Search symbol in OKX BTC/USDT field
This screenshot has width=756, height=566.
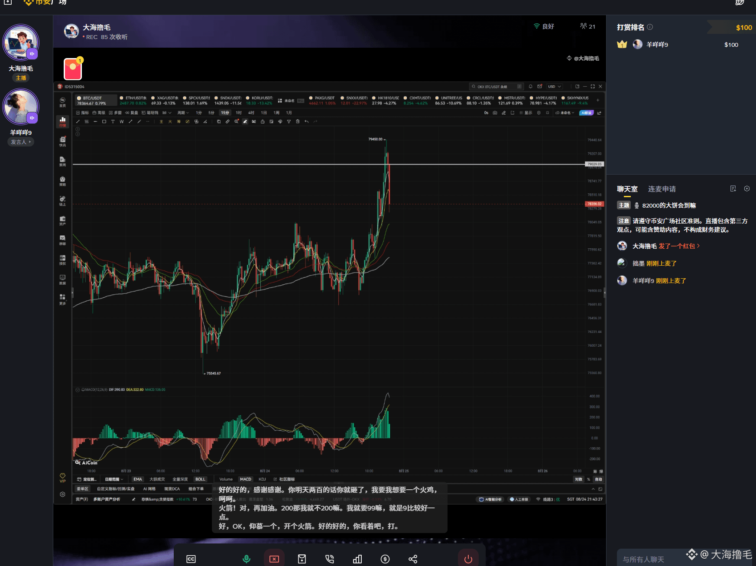(x=497, y=87)
